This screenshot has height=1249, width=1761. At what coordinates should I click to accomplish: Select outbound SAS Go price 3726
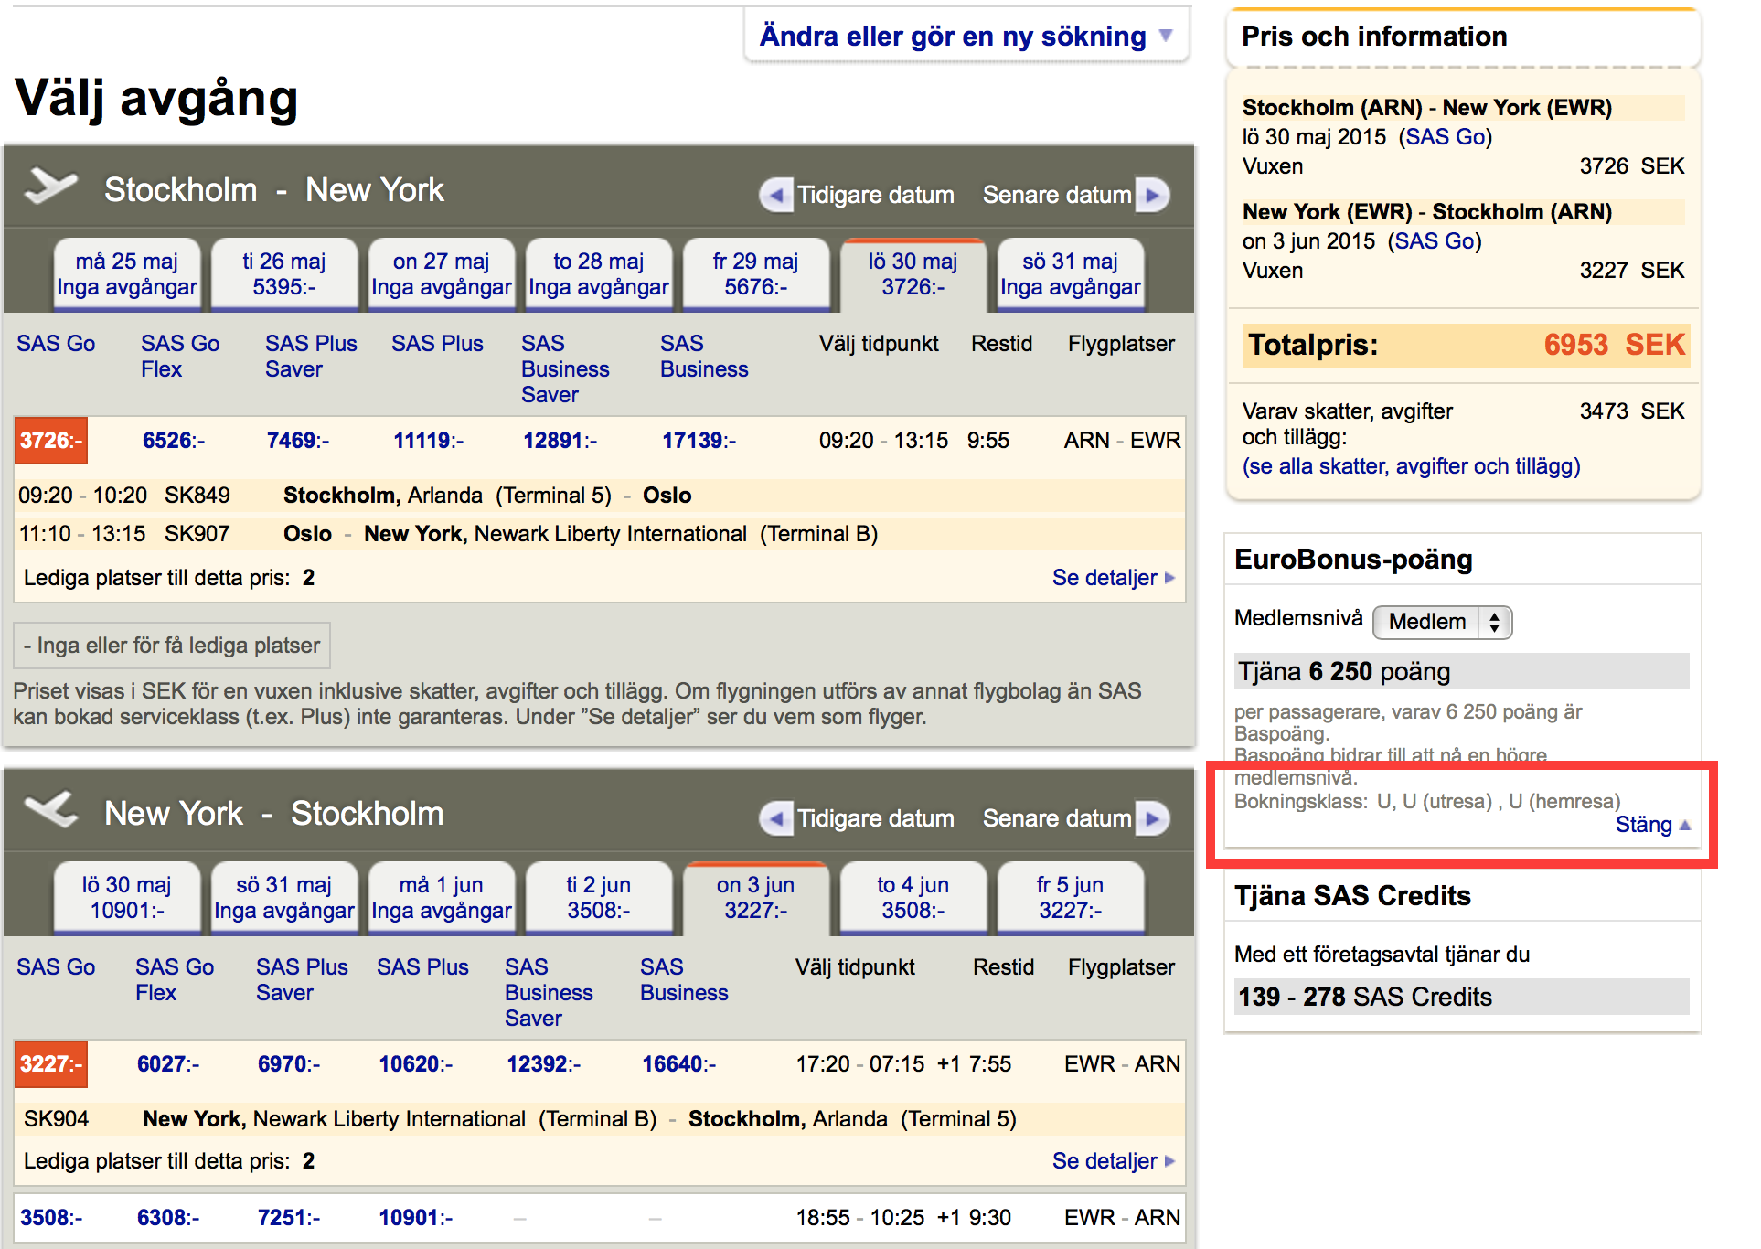point(51,441)
